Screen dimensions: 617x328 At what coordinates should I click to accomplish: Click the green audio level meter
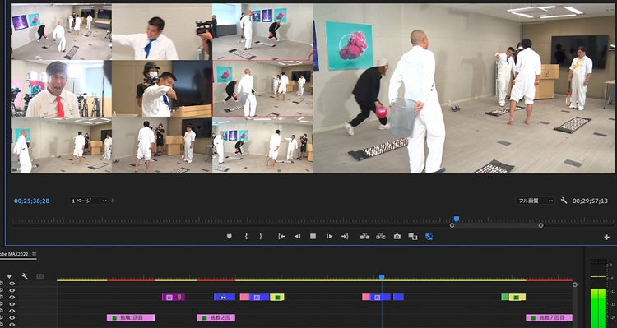pyautogui.click(x=599, y=308)
